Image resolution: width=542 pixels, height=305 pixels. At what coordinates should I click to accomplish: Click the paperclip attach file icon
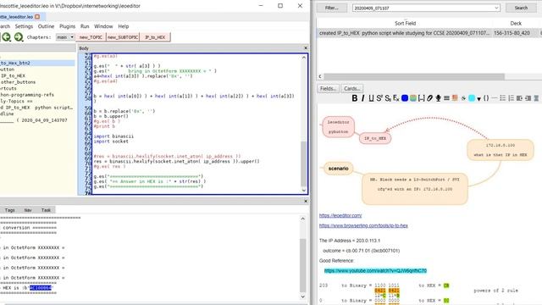point(429,98)
